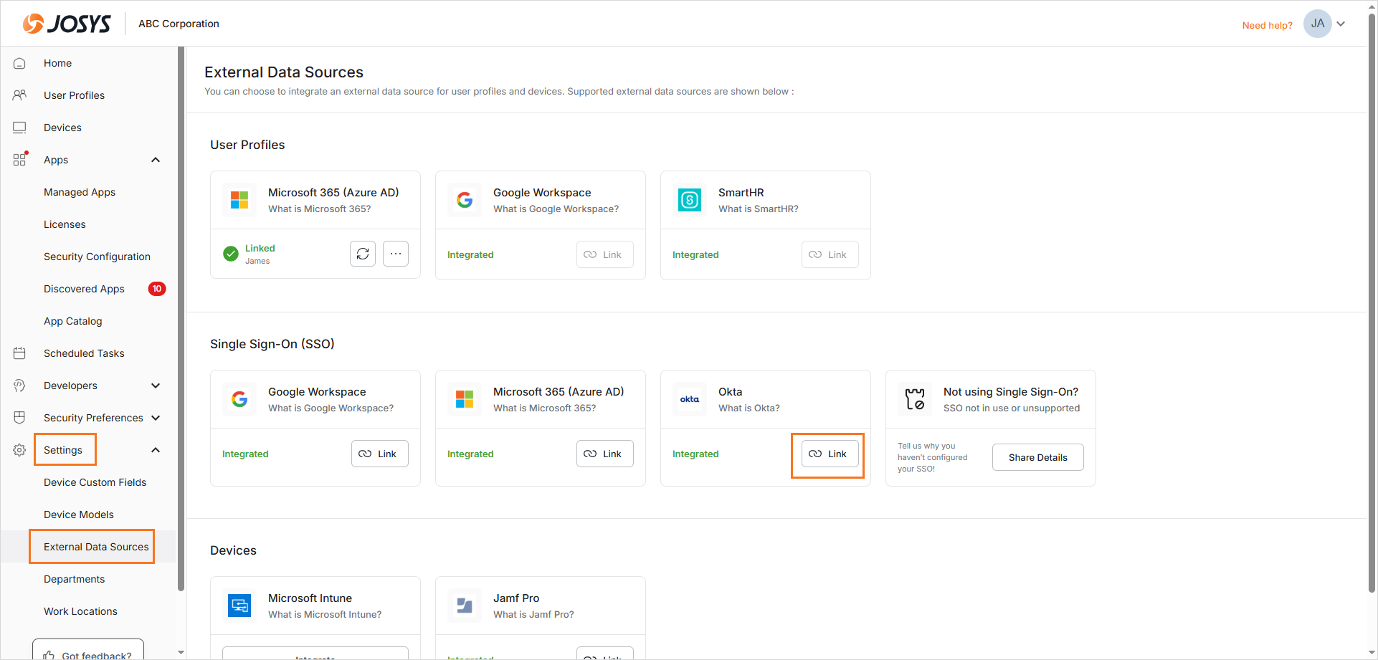Select External Data Sources
The width and height of the screenshot is (1378, 660).
(x=96, y=547)
